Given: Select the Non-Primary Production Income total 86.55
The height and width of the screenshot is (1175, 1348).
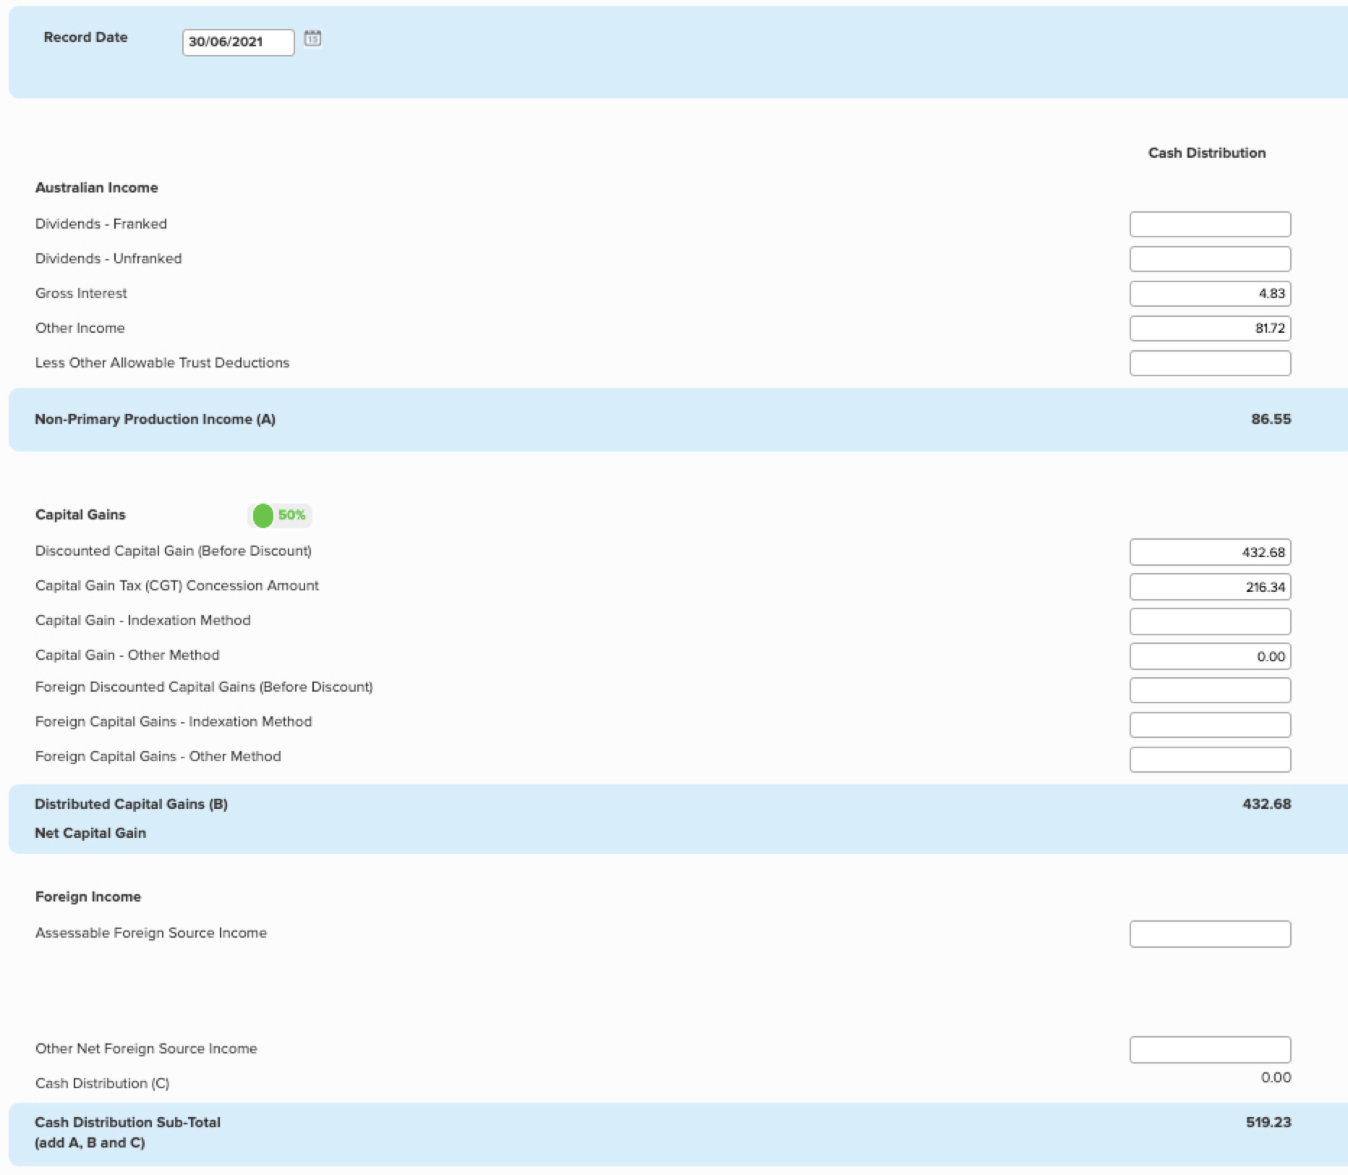Looking at the screenshot, I should coord(1271,419).
